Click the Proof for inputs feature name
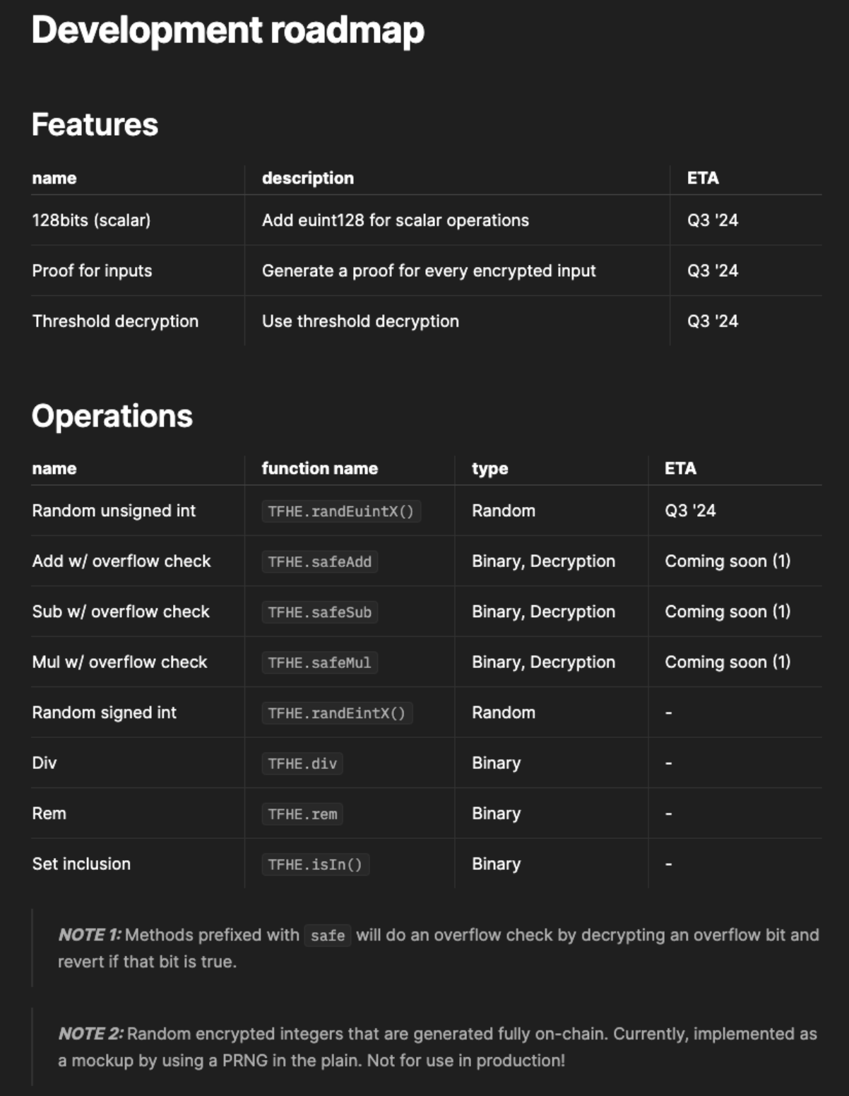849x1096 pixels. pyautogui.click(x=92, y=270)
